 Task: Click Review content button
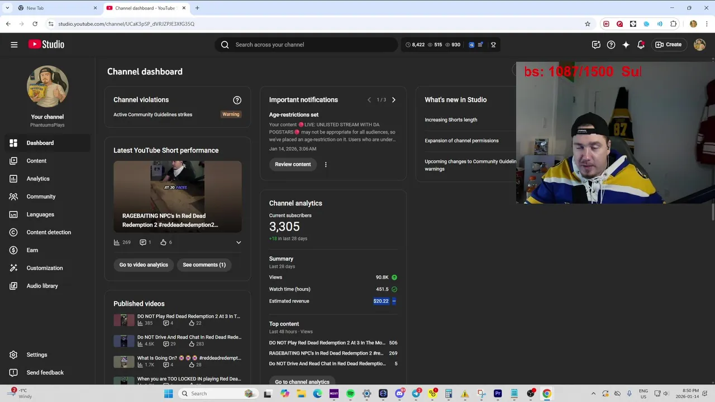click(293, 165)
